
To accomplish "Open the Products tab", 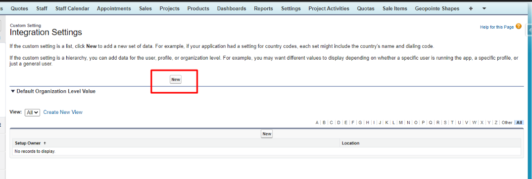I will tap(198, 8).
